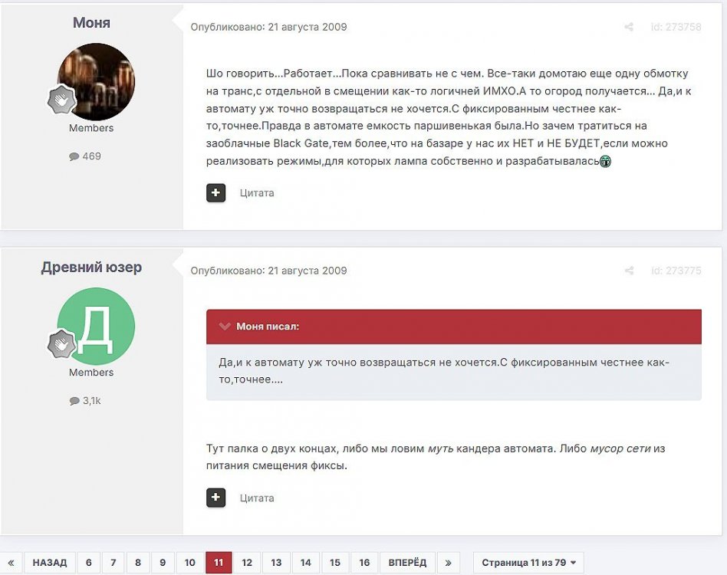Click rank badge on Моня's avatar
Image resolution: width=727 pixels, height=575 pixels.
pyautogui.click(x=61, y=100)
